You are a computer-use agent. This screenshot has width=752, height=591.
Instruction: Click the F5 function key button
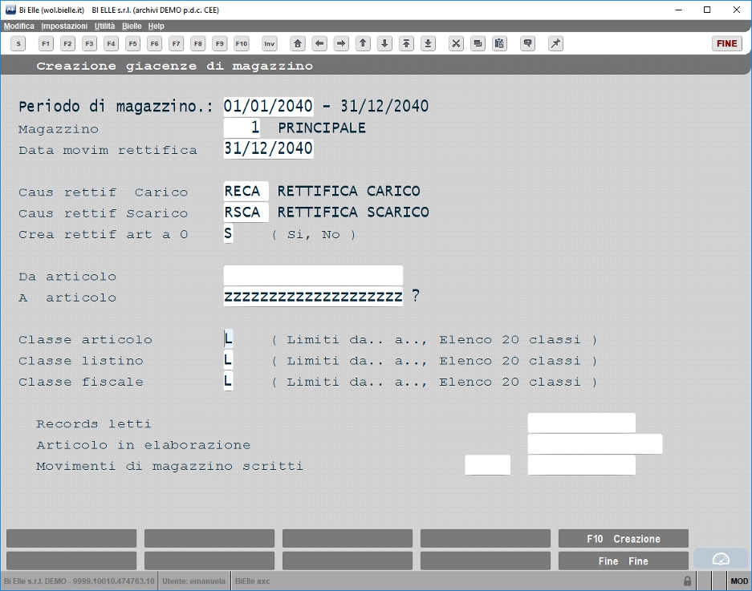[x=132, y=43]
